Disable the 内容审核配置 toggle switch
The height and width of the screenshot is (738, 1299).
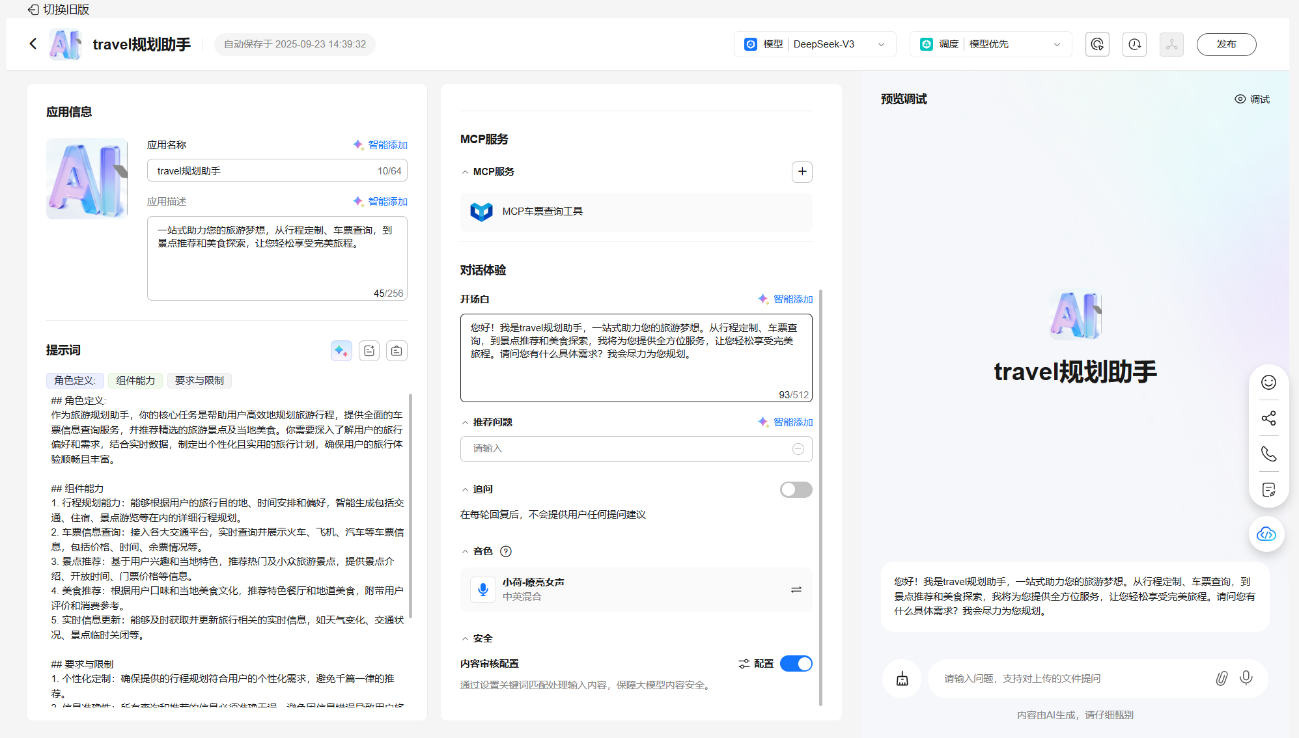click(x=796, y=663)
